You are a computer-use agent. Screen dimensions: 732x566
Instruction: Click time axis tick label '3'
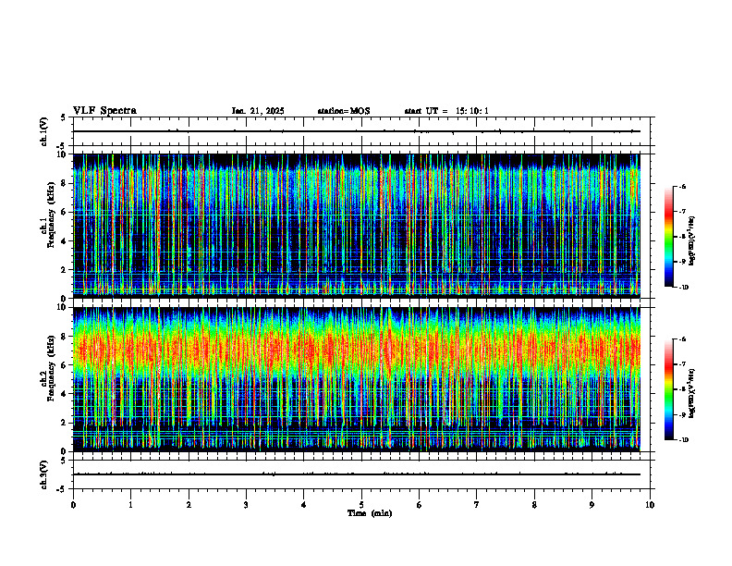click(x=246, y=505)
